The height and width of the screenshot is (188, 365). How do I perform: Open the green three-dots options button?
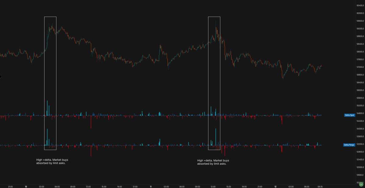point(361,184)
